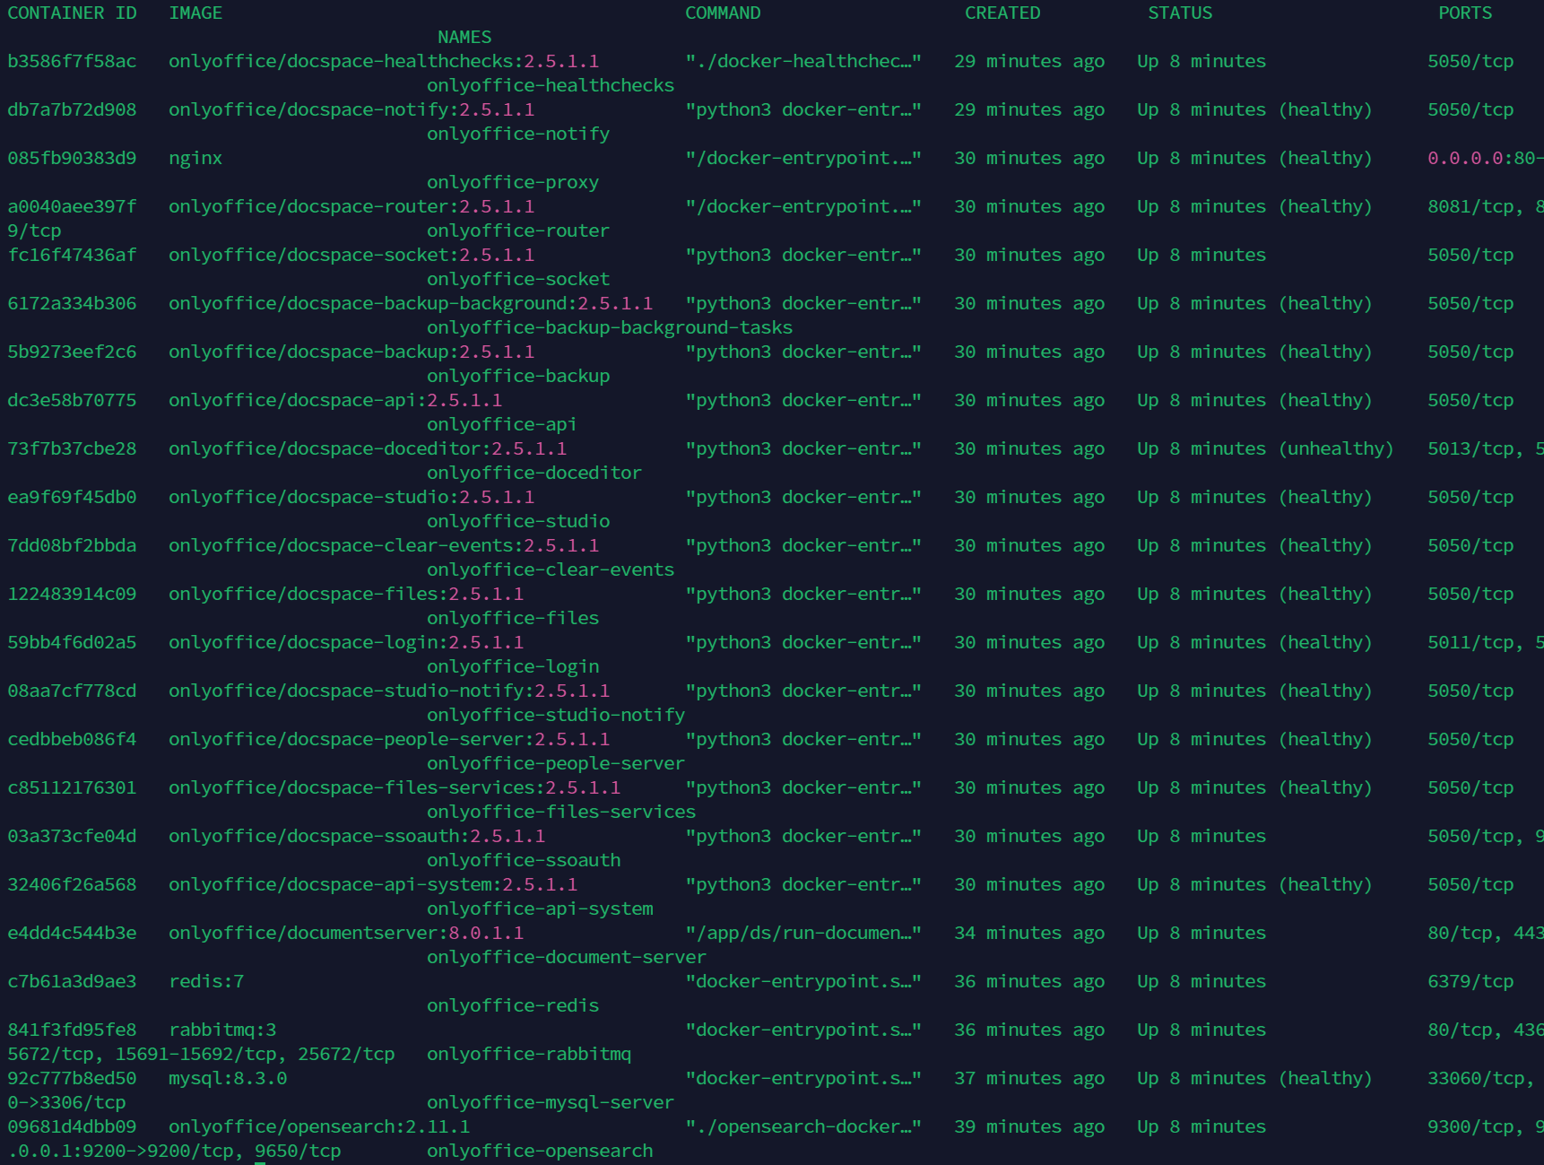Viewport: 1544px width, 1165px height.
Task: Click image onlyoffice/documentserver:8.0.1.1
Action: [346, 933]
